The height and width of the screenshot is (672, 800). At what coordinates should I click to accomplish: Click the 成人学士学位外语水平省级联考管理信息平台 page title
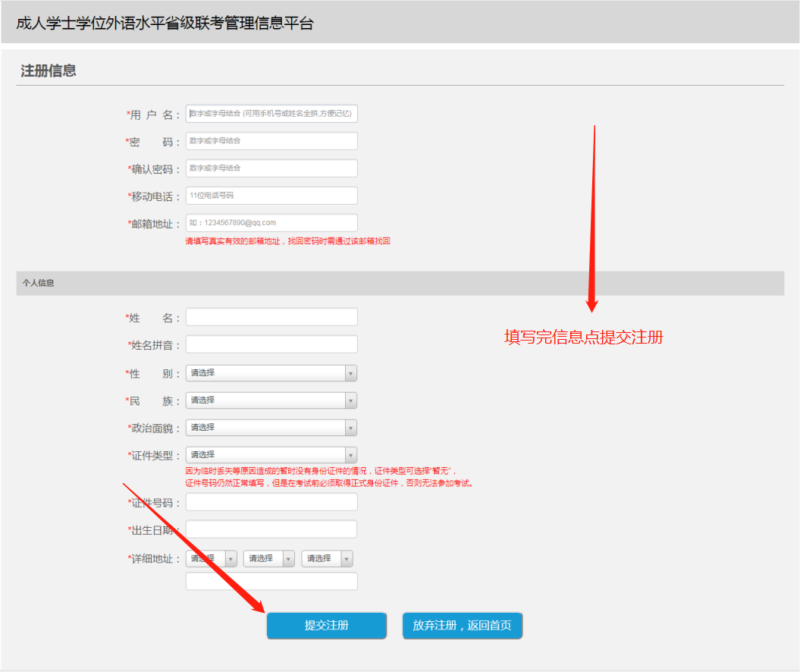coord(165,23)
